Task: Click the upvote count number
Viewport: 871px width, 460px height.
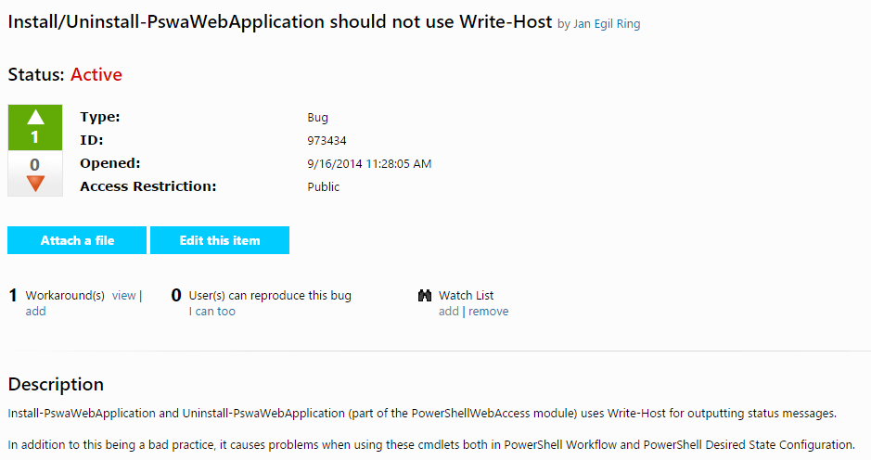Action: (x=35, y=138)
